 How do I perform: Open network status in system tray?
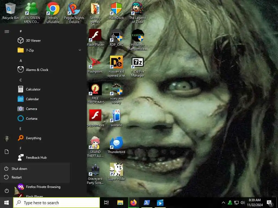236,203
